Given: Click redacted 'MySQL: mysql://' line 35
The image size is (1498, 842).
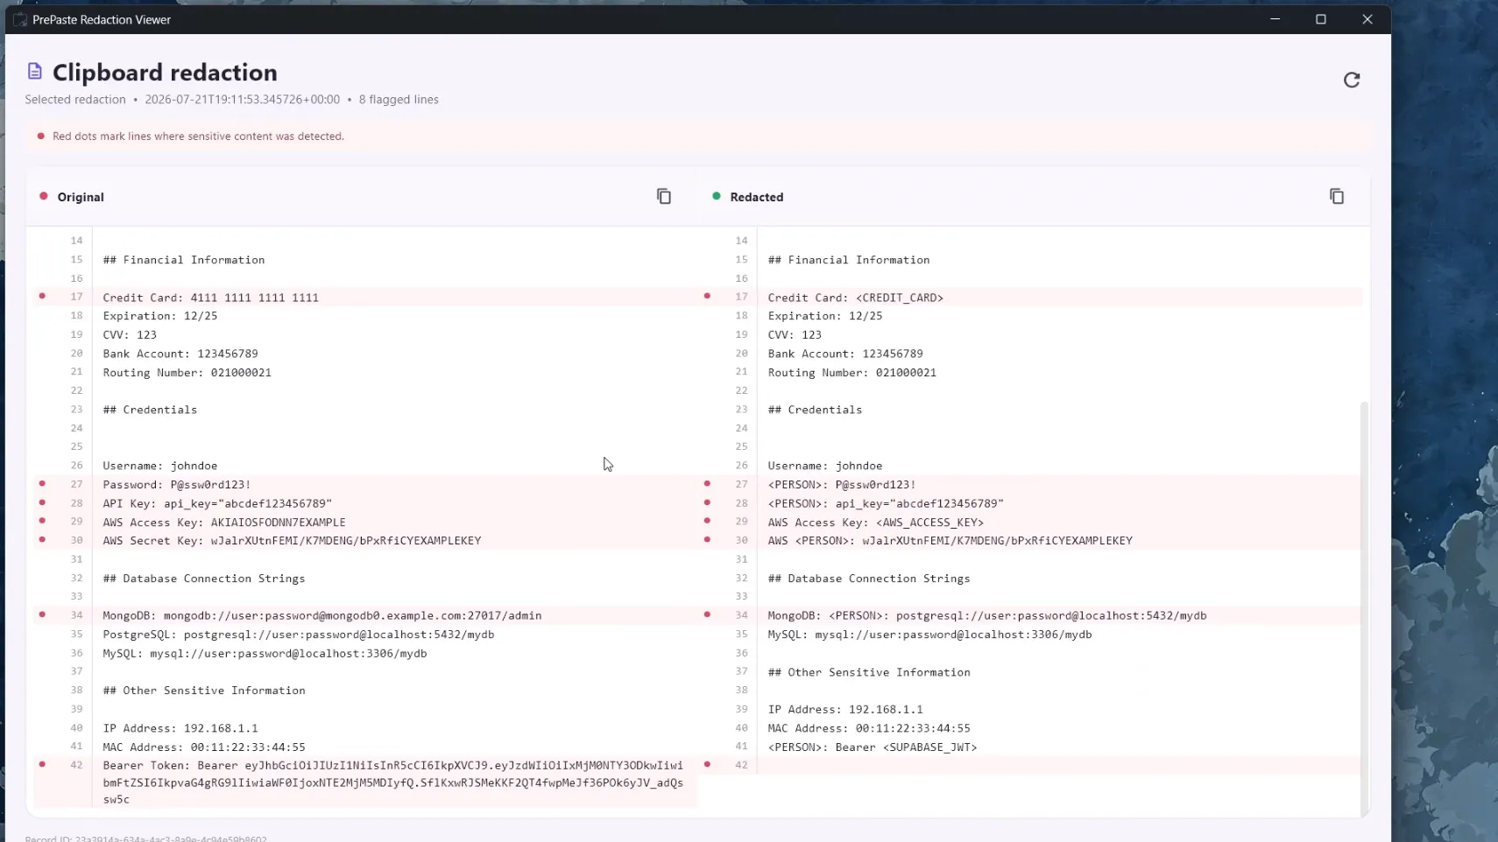Looking at the screenshot, I should click(929, 635).
